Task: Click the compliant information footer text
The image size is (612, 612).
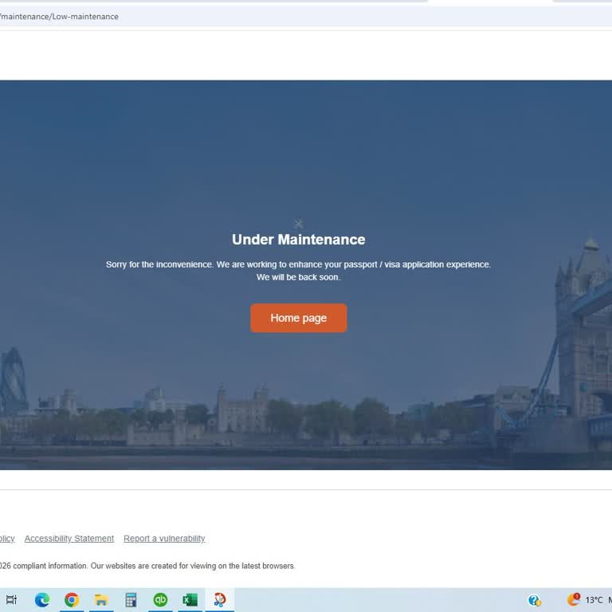Action: click(147, 566)
